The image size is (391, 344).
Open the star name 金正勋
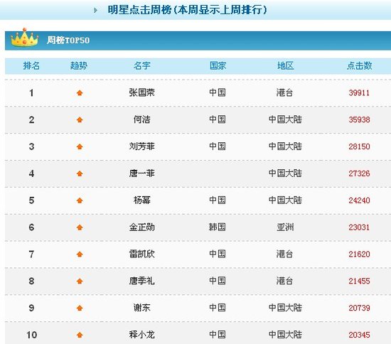[x=142, y=227]
